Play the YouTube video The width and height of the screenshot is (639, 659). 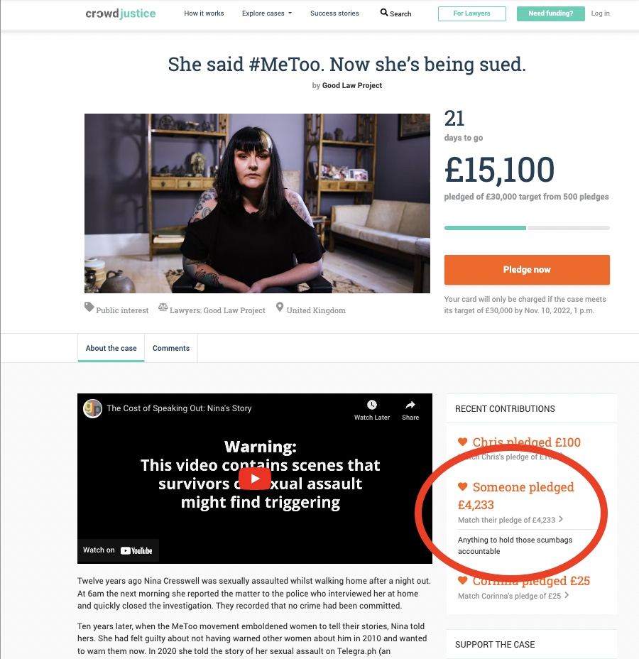point(255,479)
